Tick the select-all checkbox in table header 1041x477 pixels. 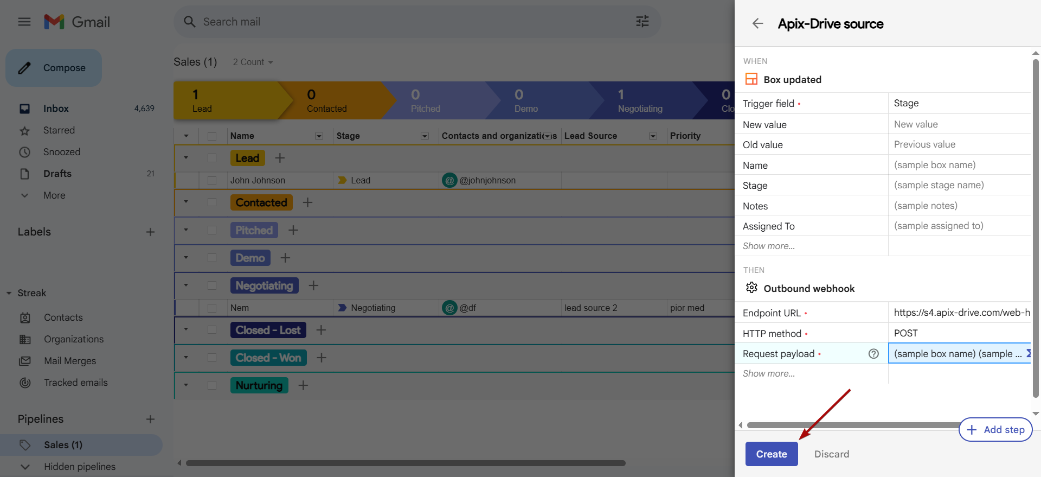pyautogui.click(x=212, y=136)
